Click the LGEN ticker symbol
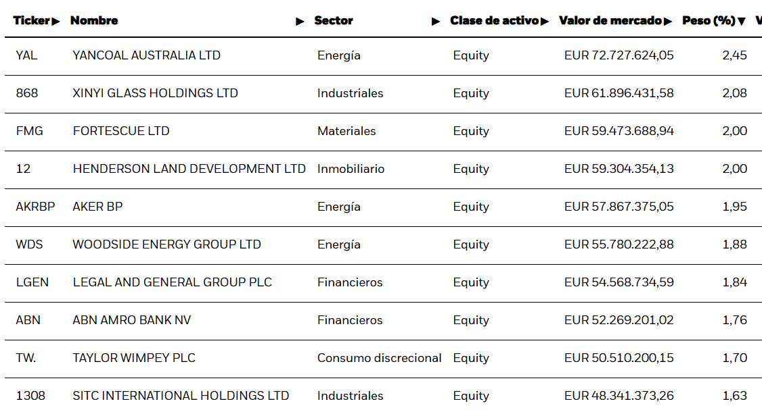The width and height of the screenshot is (762, 412). 32,282
